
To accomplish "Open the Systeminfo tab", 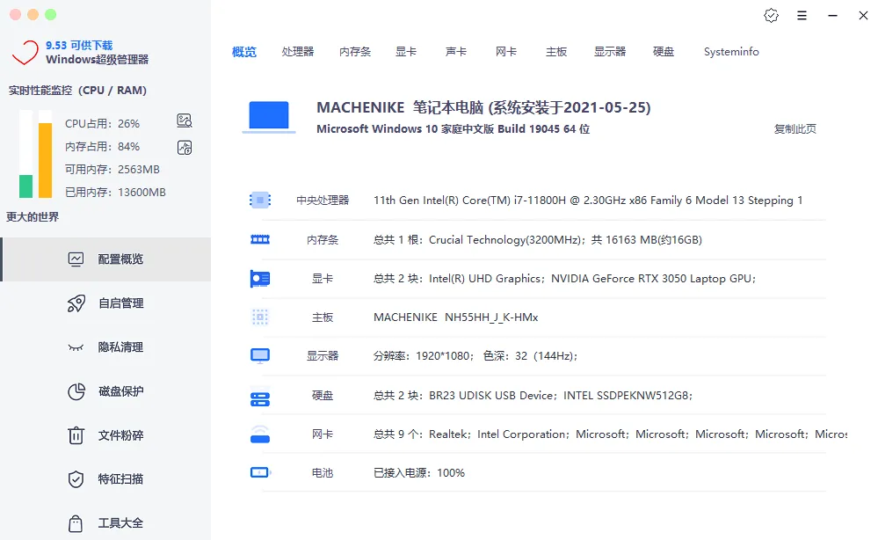I will tap(731, 52).
